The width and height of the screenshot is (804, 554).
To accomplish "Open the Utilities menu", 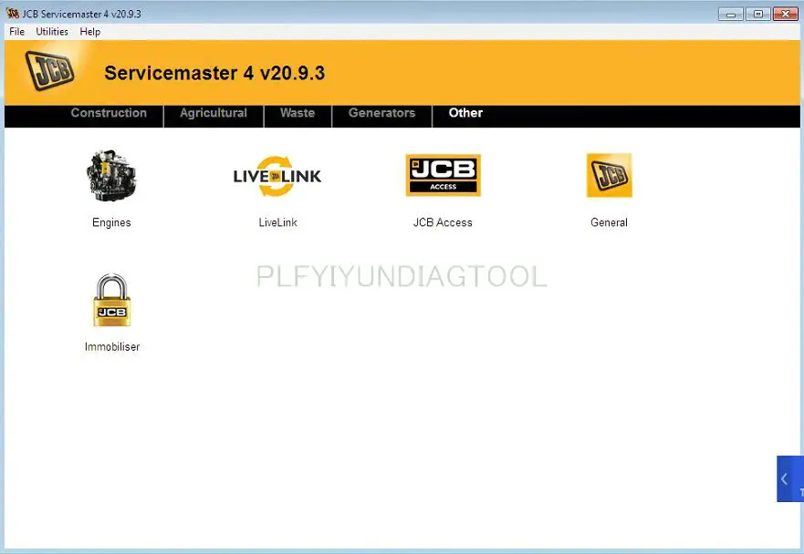I will point(52,32).
